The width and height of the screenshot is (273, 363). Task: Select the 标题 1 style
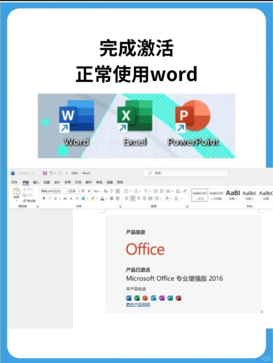pyautogui.click(x=232, y=195)
